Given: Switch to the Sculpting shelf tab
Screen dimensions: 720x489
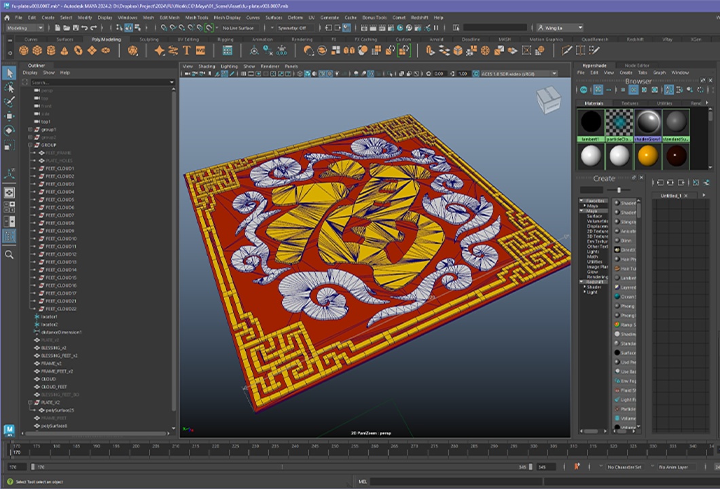Looking at the screenshot, I should (149, 39).
